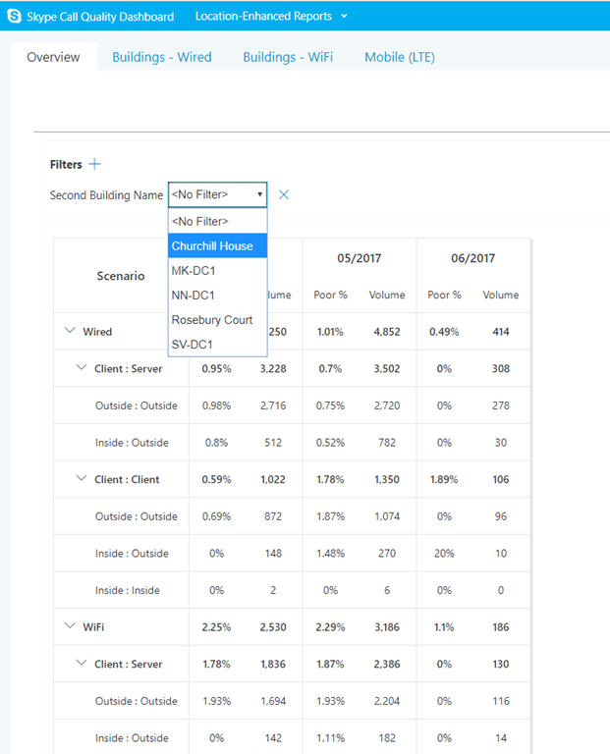Select the Overview tab
The width and height of the screenshot is (610, 754).
53,57
